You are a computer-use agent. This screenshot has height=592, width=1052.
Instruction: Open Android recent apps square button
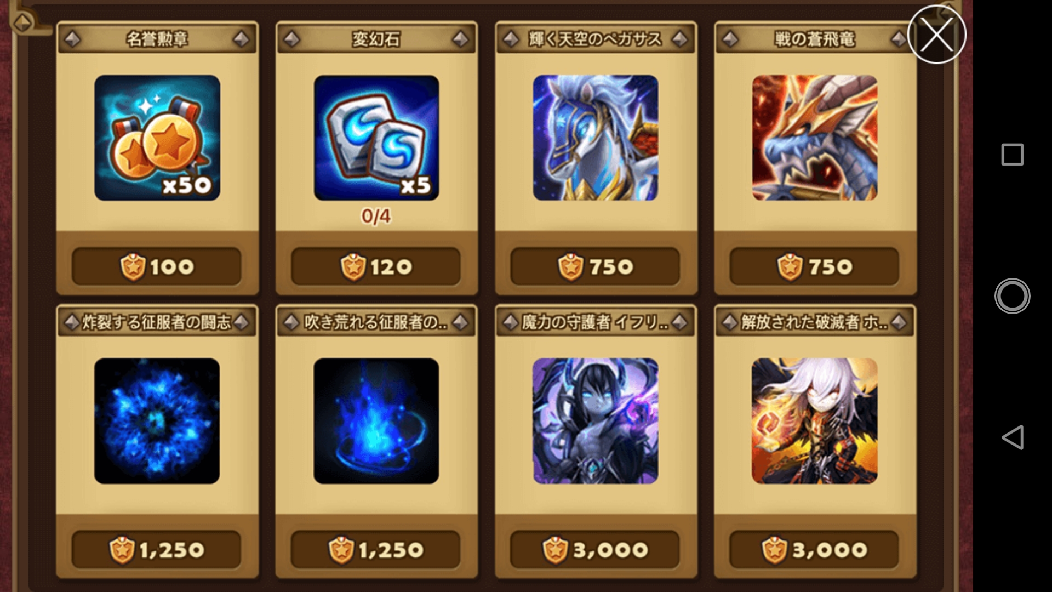(1012, 155)
